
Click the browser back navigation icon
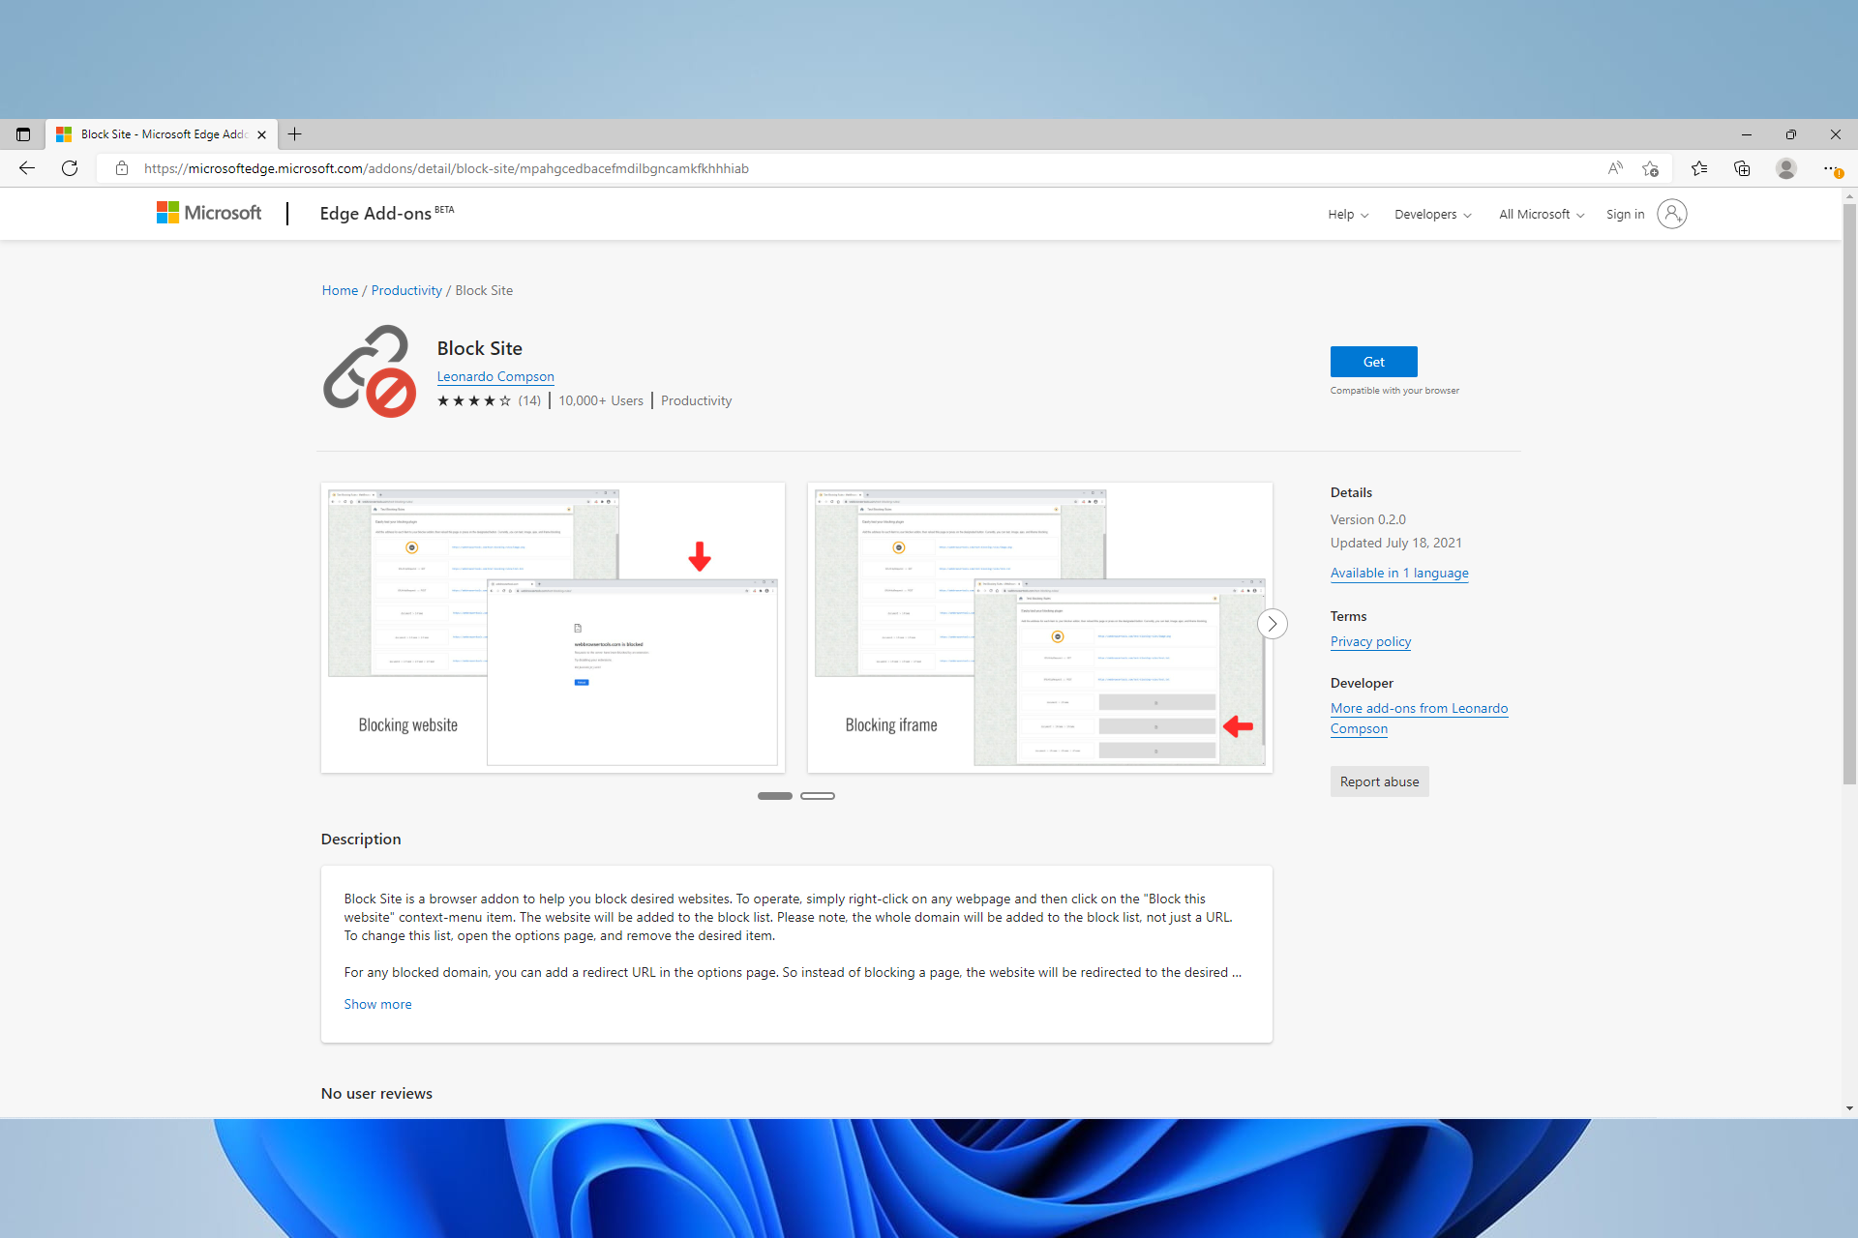[x=28, y=168]
